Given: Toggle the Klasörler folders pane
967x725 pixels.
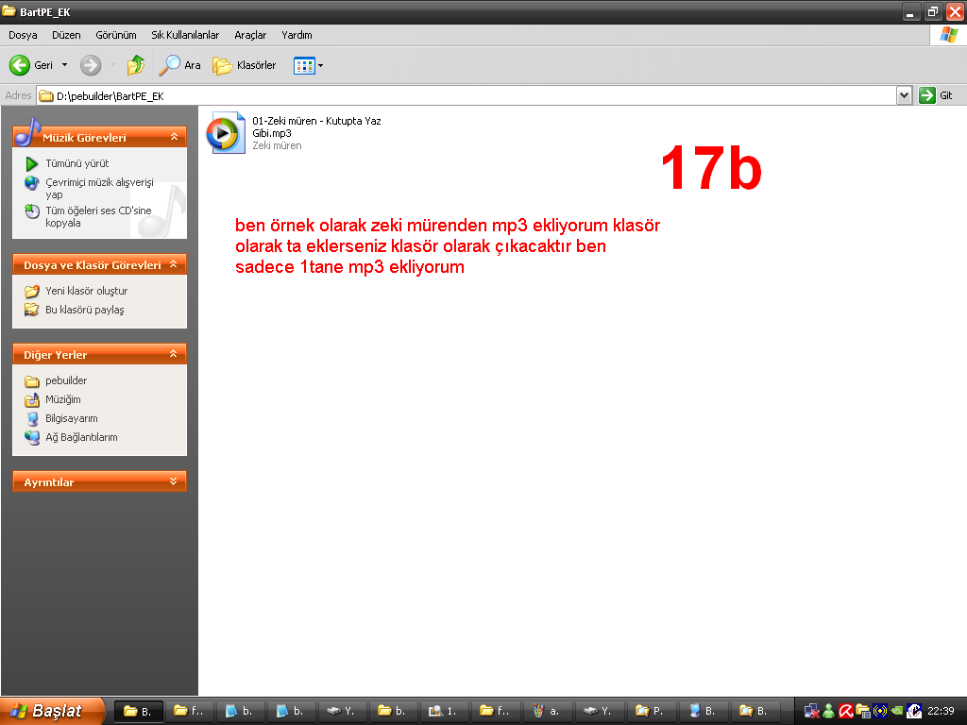Looking at the screenshot, I should [x=245, y=65].
